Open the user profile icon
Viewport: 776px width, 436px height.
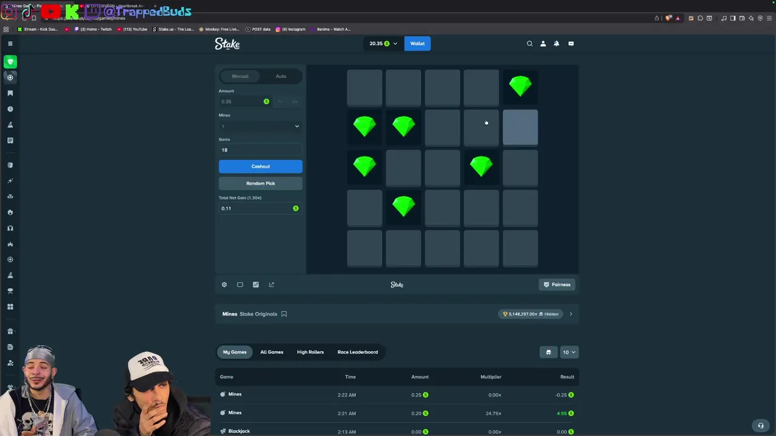point(543,44)
